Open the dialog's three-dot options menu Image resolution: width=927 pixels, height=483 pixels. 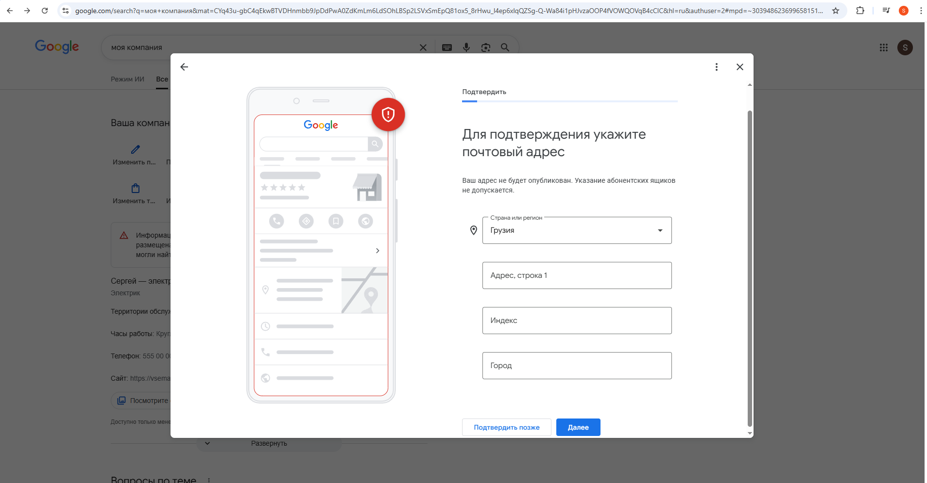[716, 67]
